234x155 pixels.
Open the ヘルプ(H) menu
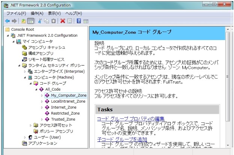coord(74,13)
